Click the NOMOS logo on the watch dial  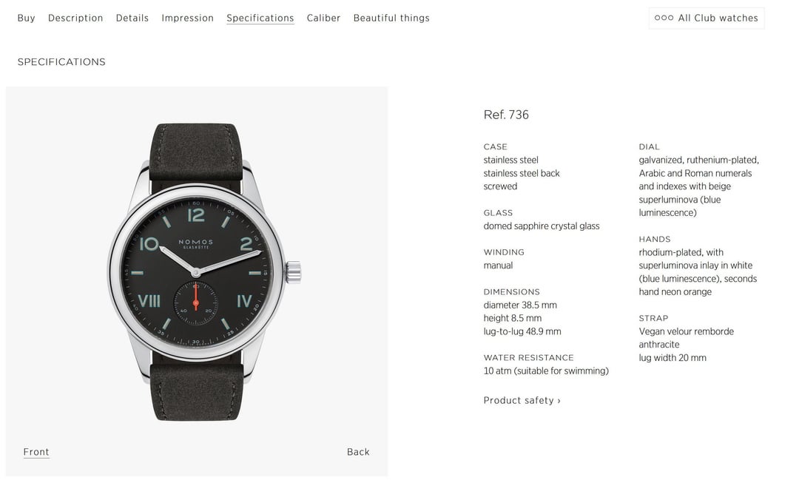coord(195,243)
